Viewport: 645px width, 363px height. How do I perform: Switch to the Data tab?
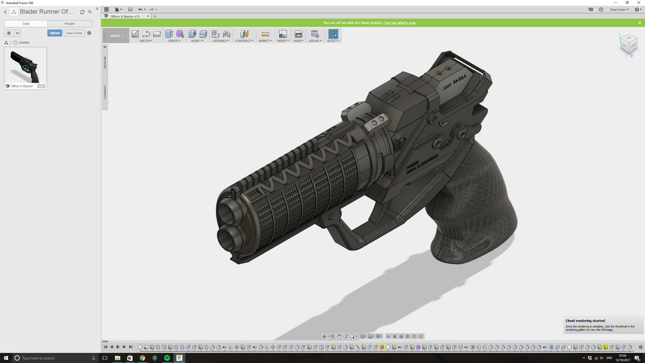(26, 23)
